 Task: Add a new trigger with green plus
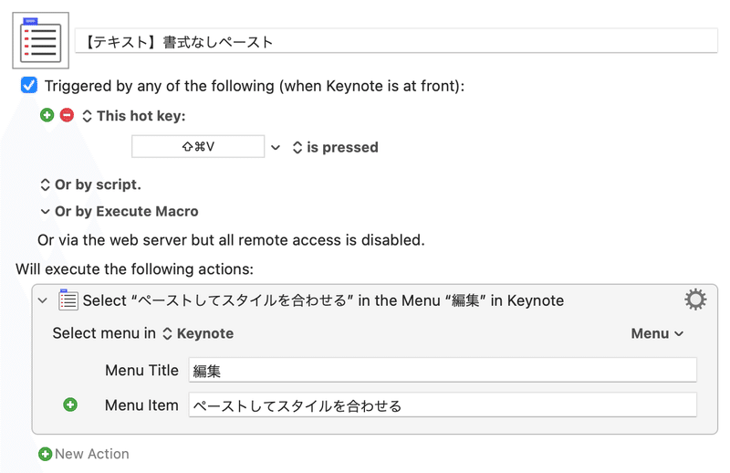pyautogui.click(x=47, y=115)
